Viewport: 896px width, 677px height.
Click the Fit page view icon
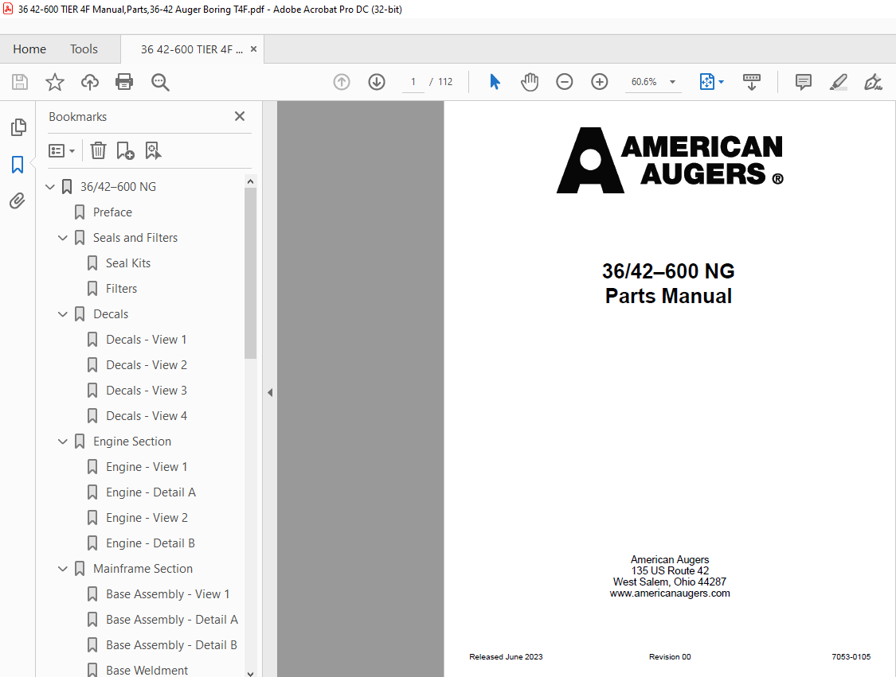[x=707, y=82]
